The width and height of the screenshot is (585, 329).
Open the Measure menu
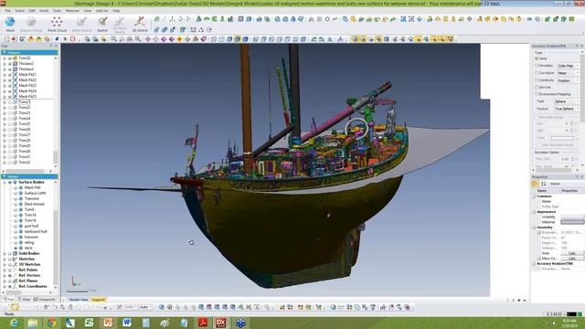(x=72, y=11)
